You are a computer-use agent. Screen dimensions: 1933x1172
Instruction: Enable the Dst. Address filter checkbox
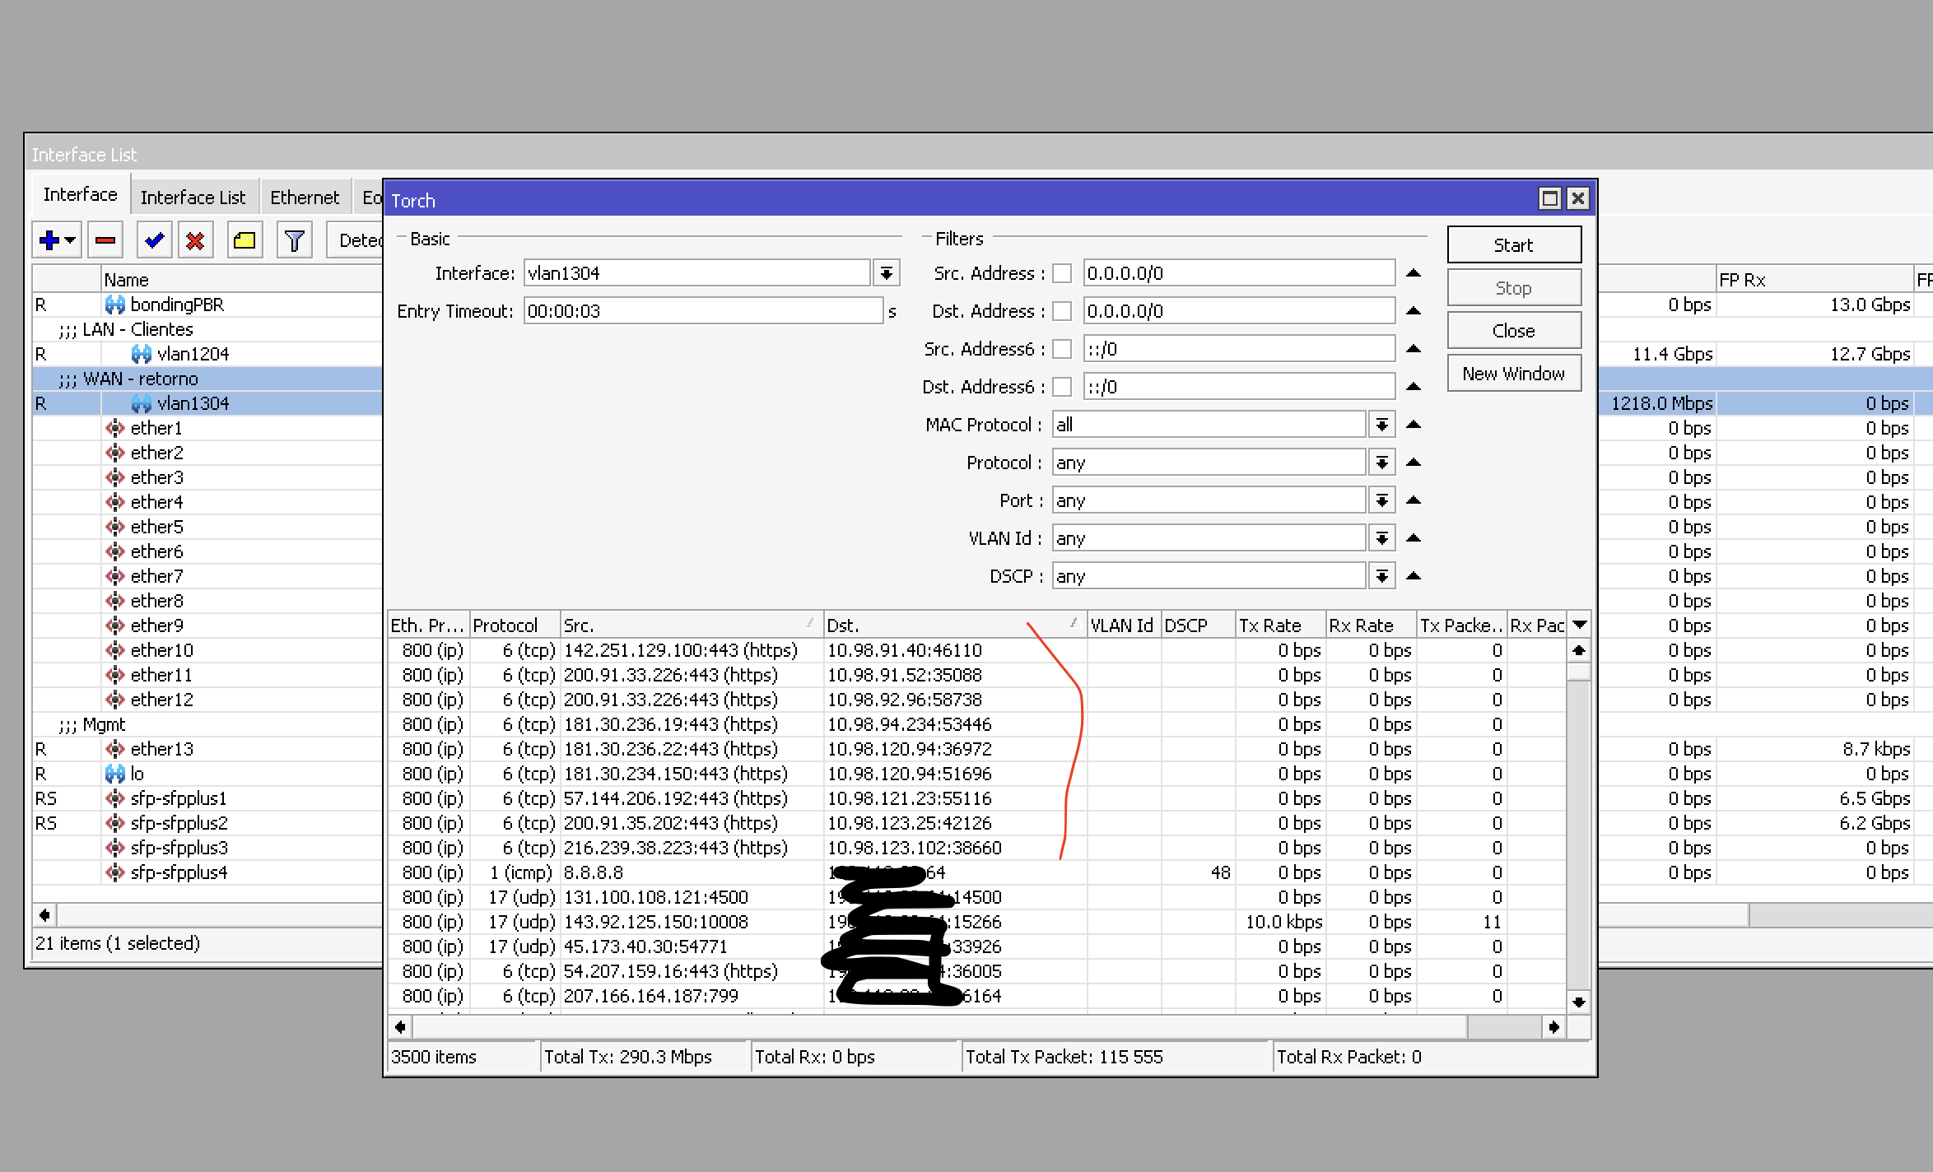point(1062,311)
